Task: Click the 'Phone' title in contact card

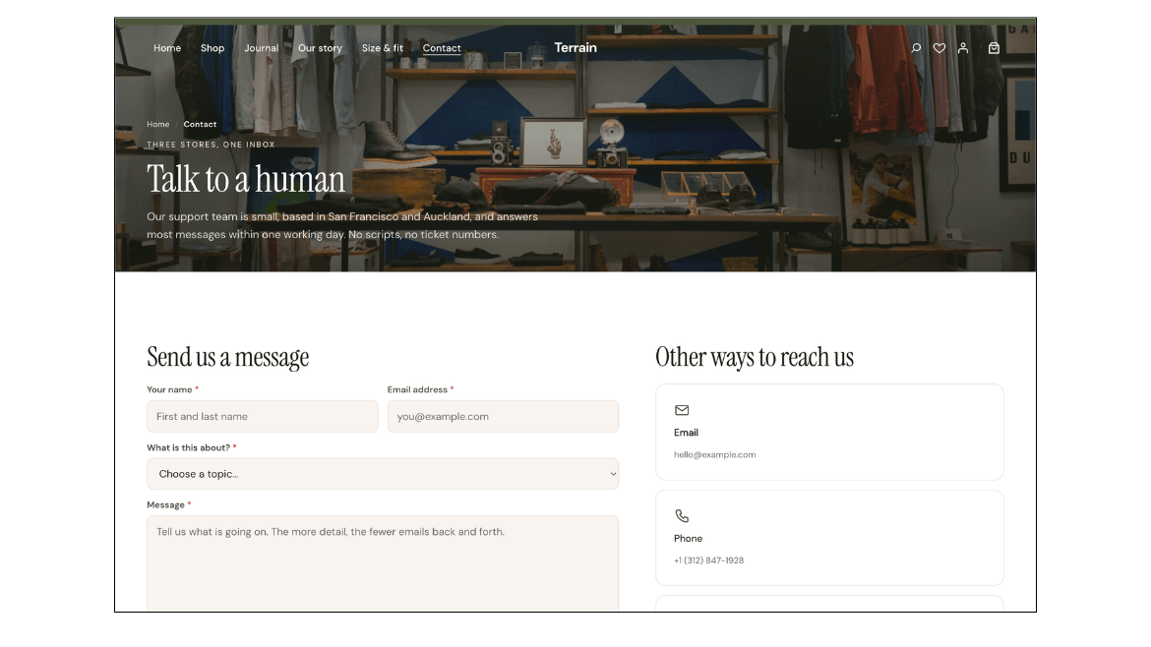Action: (x=689, y=539)
